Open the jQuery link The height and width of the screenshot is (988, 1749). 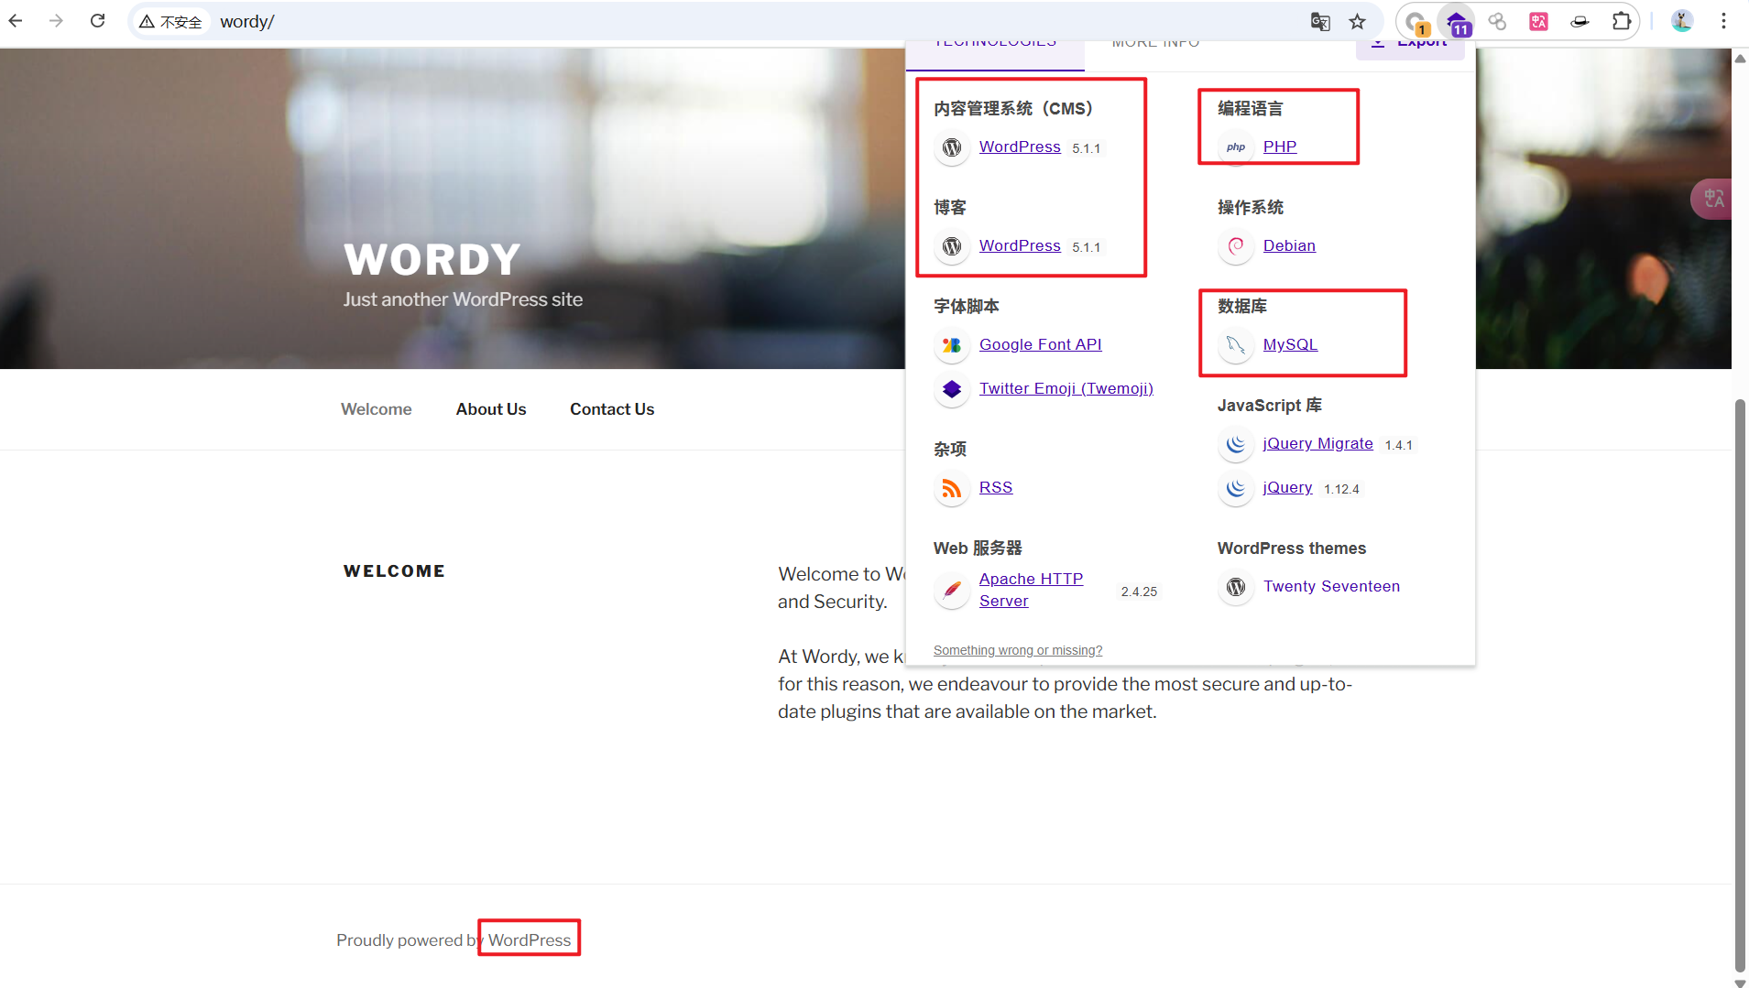click(x=1287, y=487)
